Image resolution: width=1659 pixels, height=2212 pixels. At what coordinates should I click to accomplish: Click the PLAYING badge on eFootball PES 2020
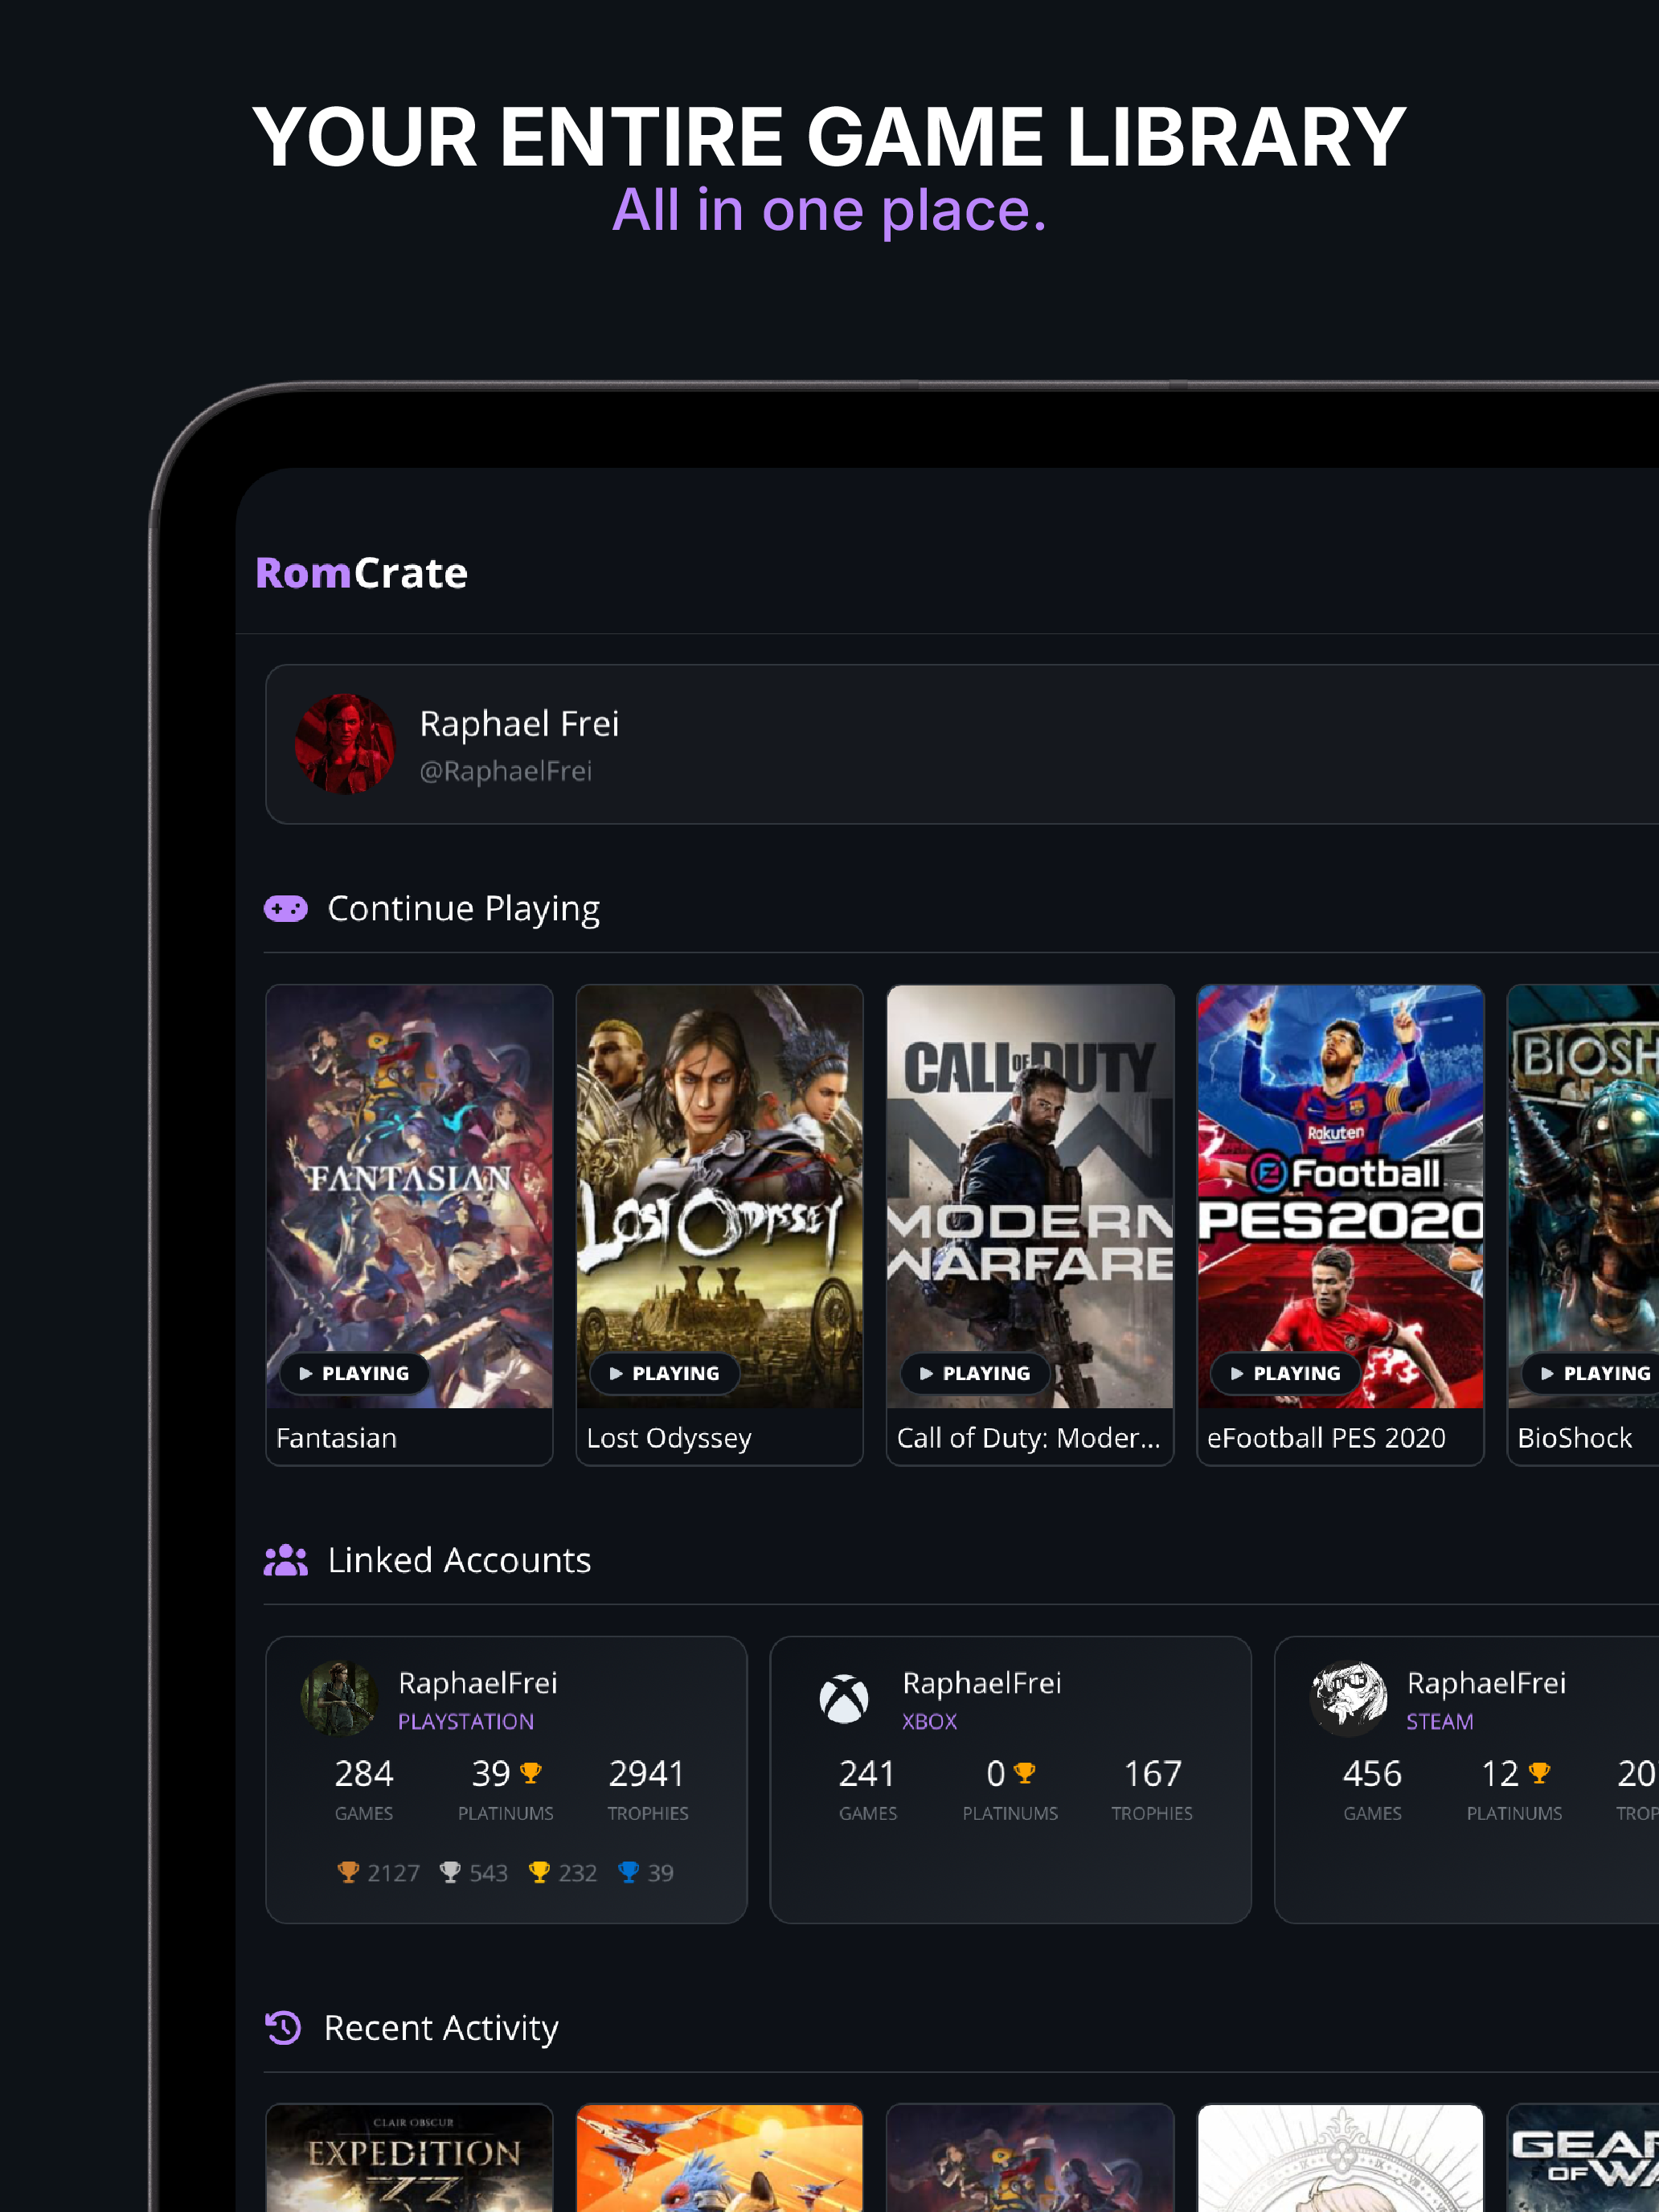tap(1286, 1373)
